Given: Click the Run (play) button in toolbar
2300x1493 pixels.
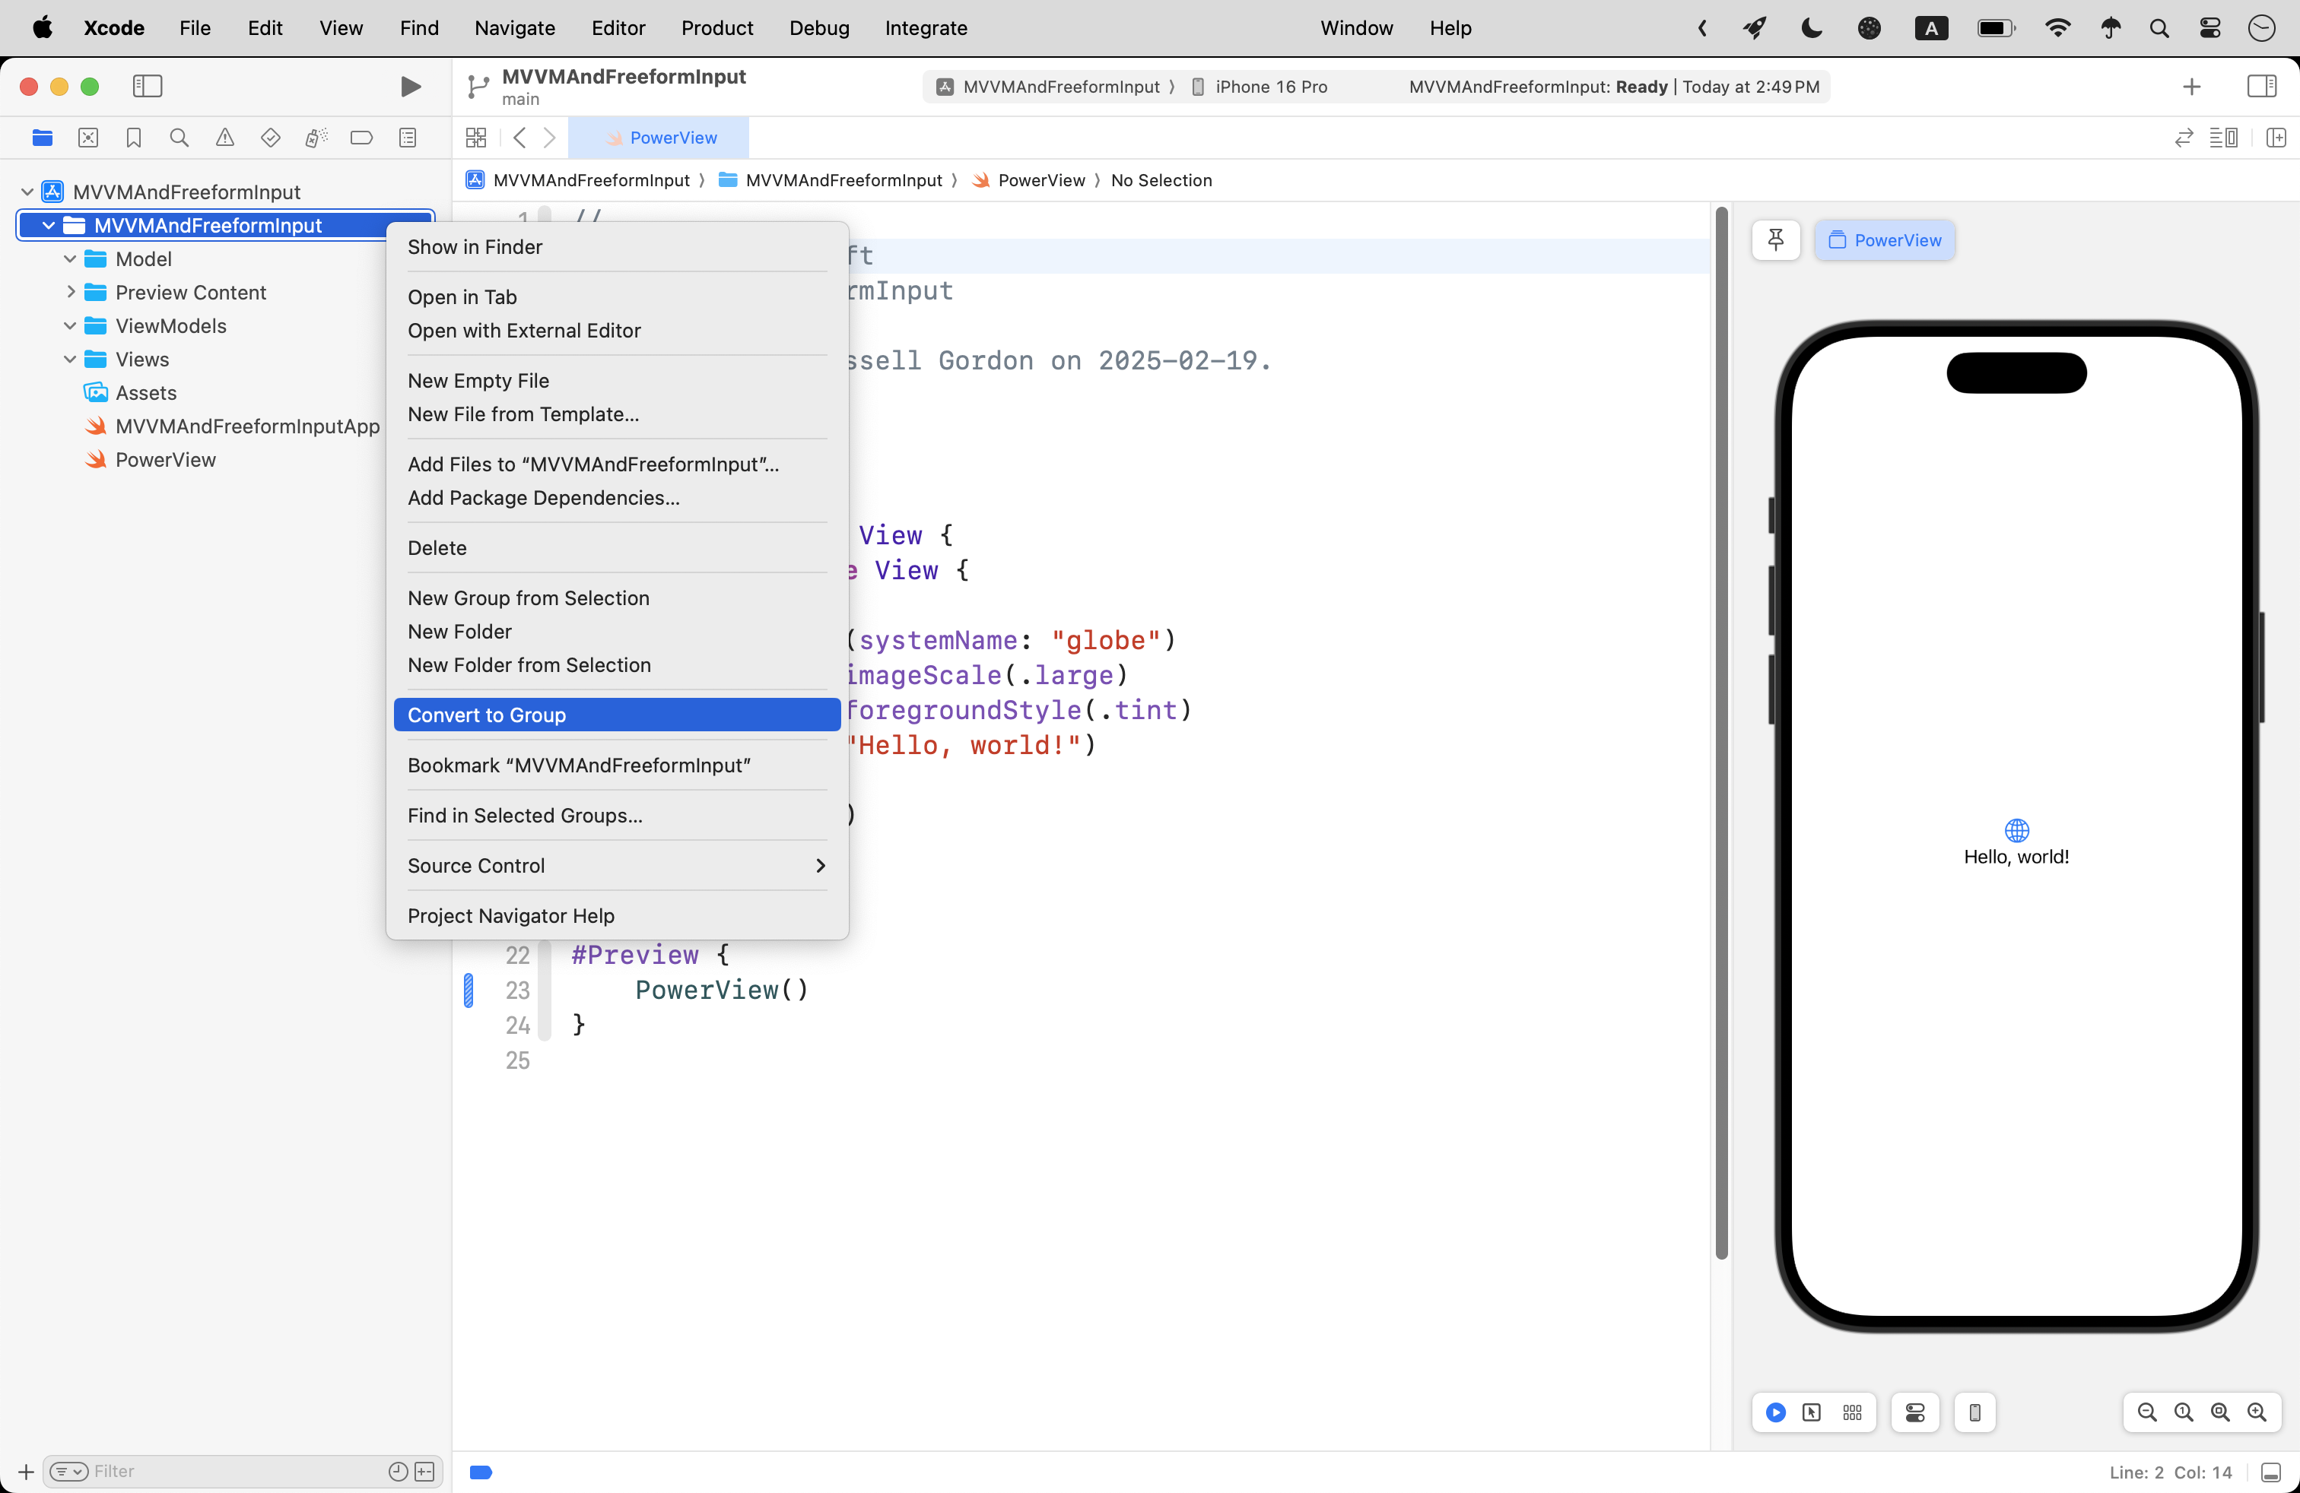Looking at the screenshot, I should click(x=410, y=87).
